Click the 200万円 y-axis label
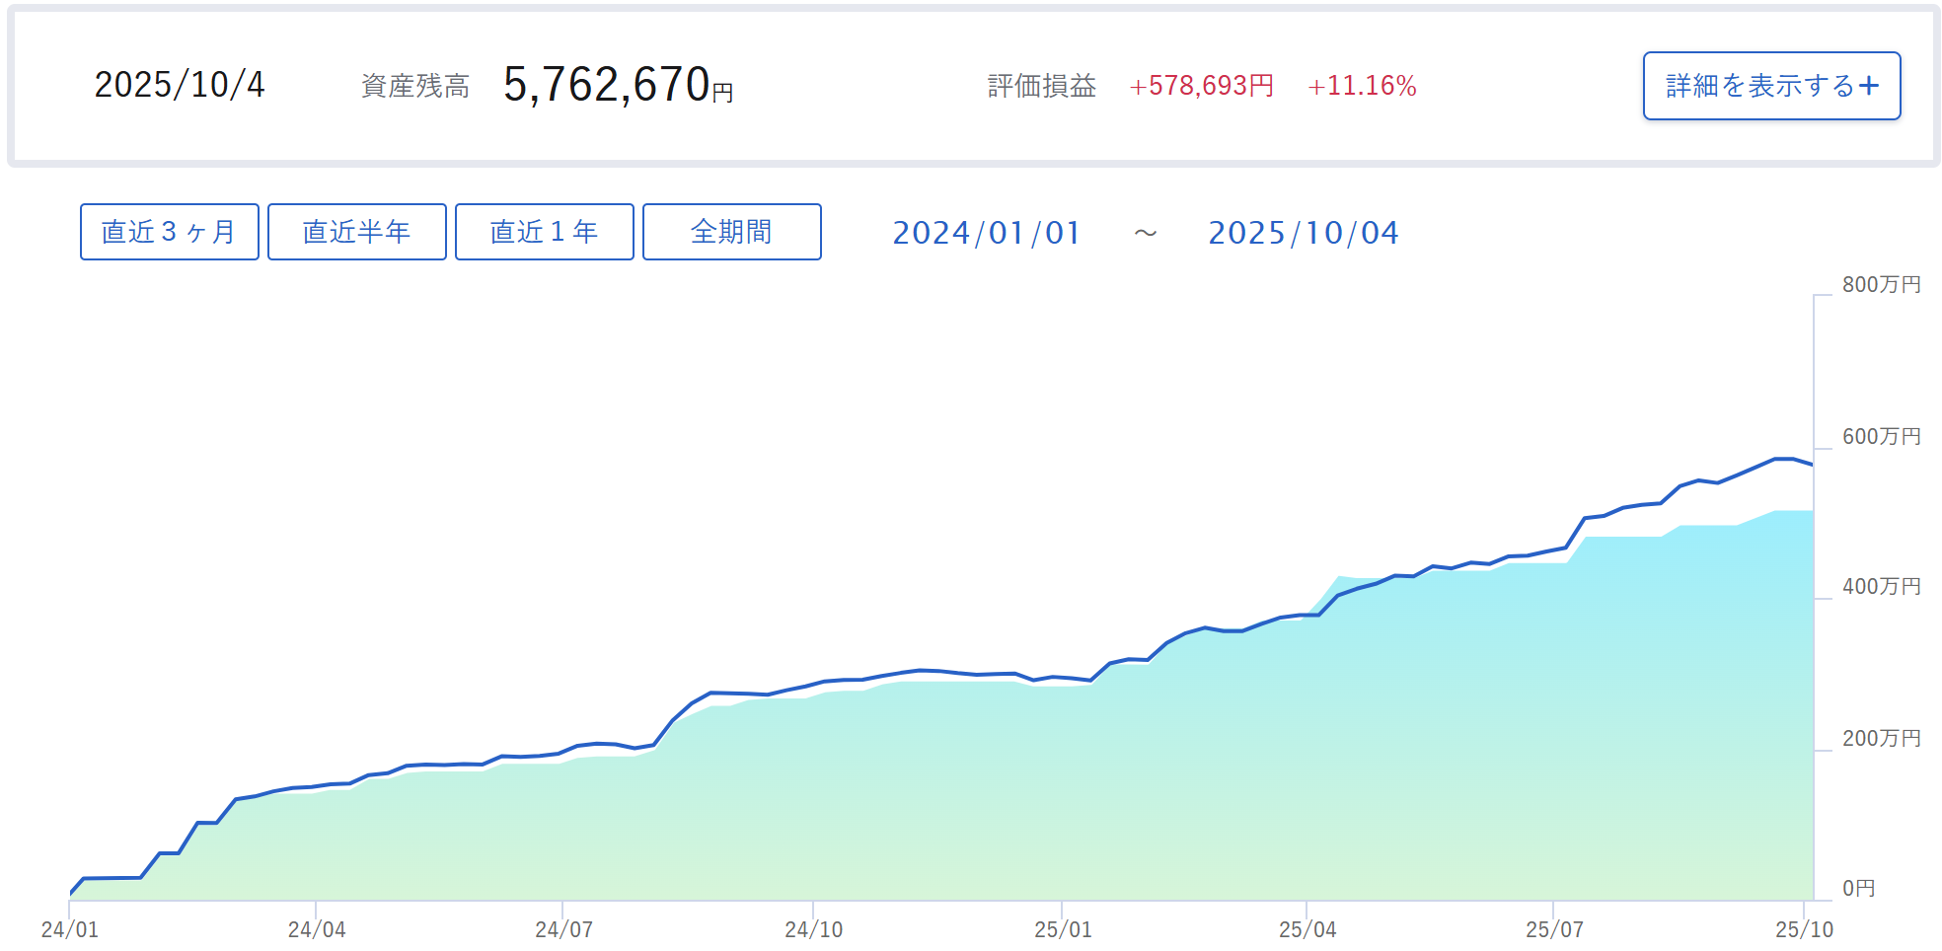The image size is (1942, 951). click(1881, 738)
